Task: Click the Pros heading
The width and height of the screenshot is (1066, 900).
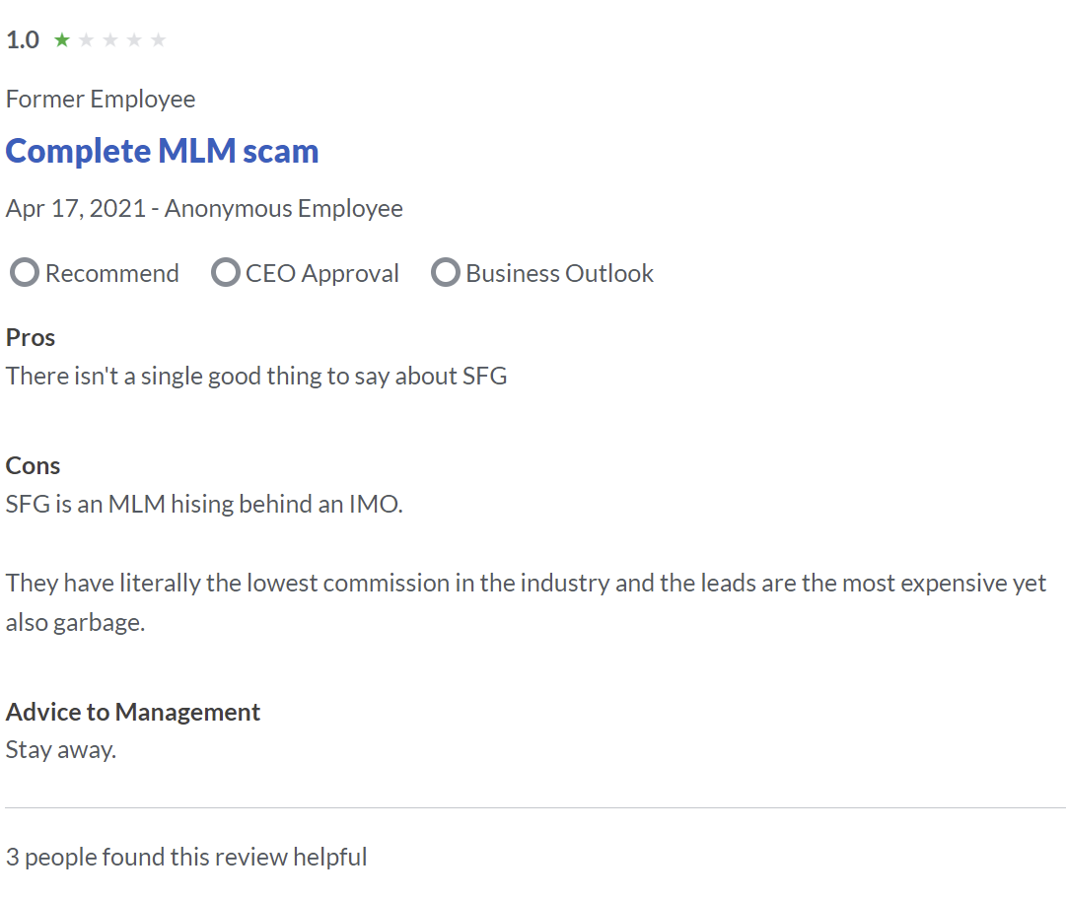Action: coord(31,337)
